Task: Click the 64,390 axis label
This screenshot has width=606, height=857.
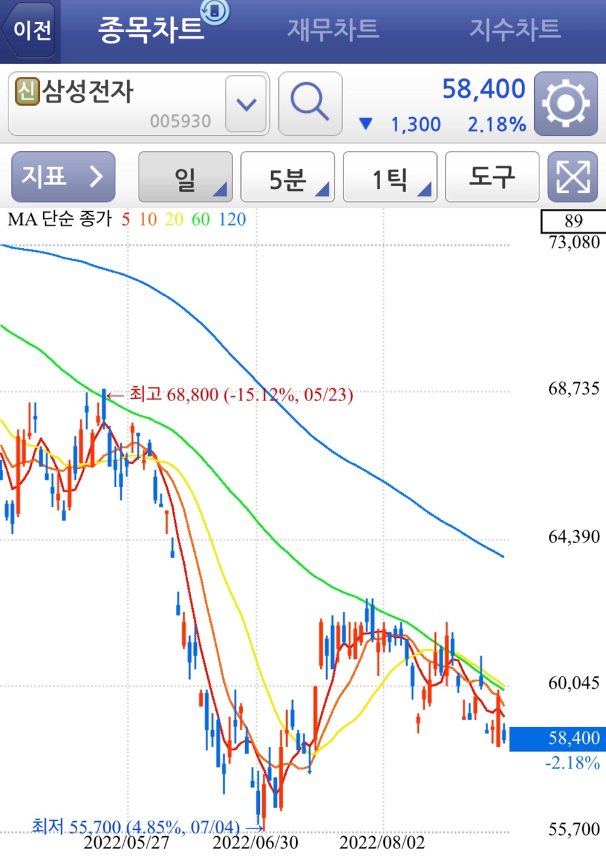Action: tap(574, 537)
